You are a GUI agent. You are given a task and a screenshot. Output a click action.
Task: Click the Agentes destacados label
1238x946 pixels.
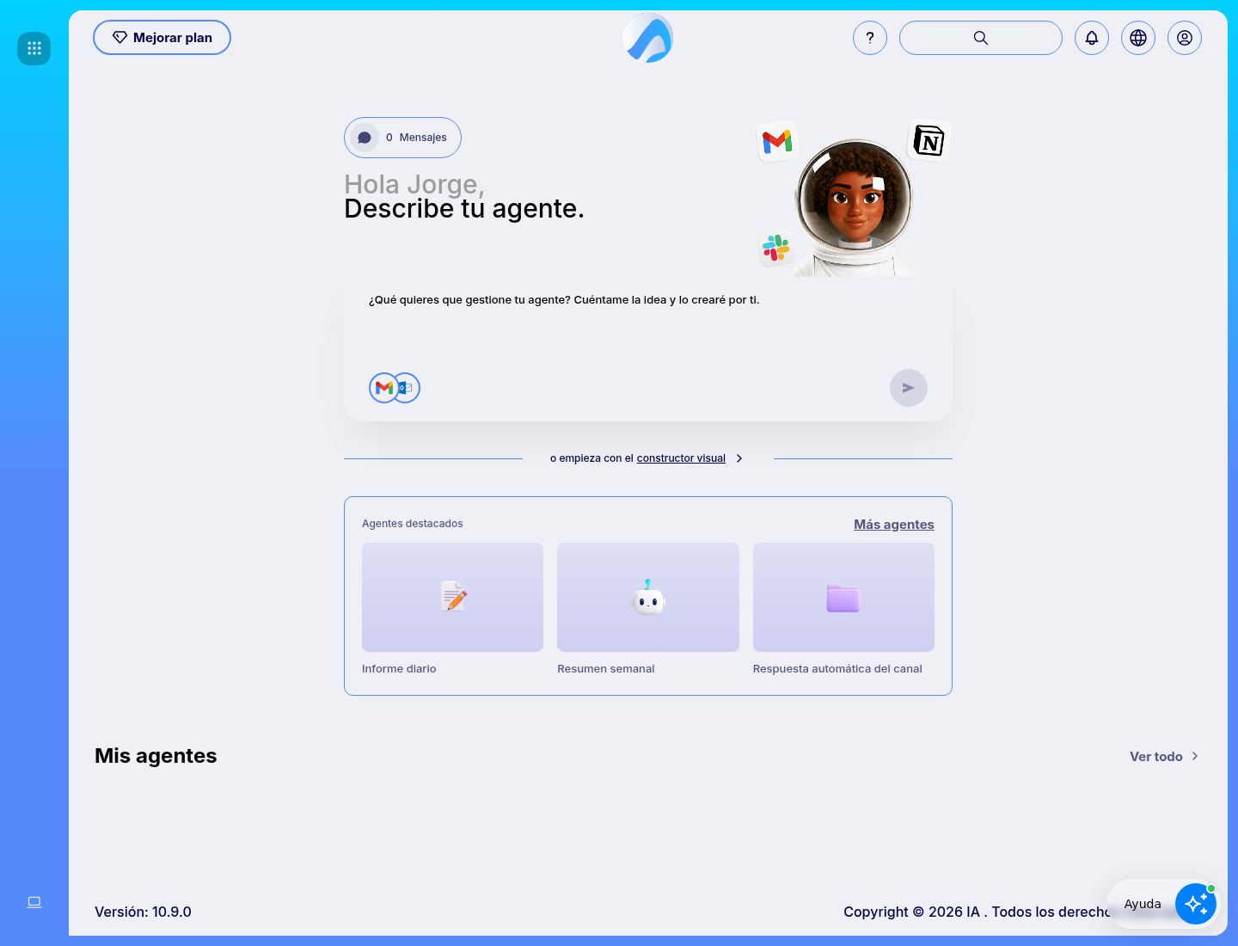click(413, 524)
